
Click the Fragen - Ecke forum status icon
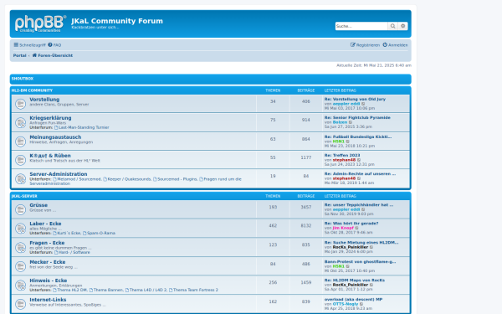tap(20, 248)
